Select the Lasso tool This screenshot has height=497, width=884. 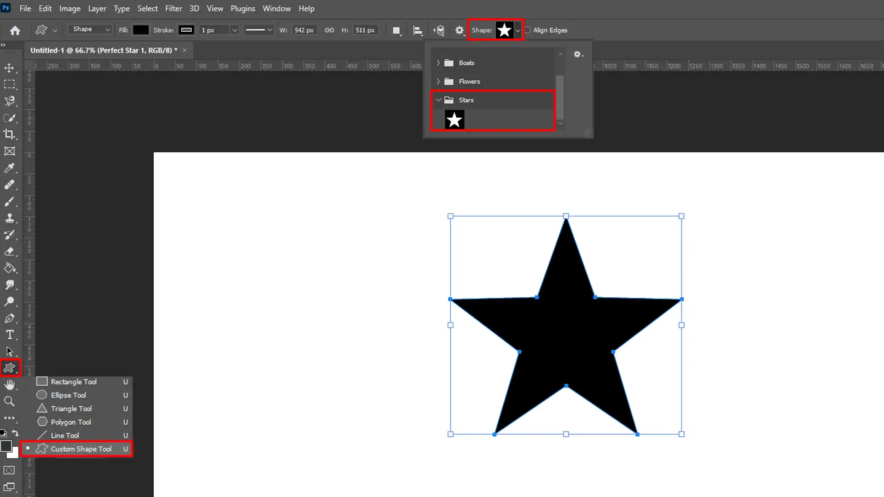[x=9, y=101]
